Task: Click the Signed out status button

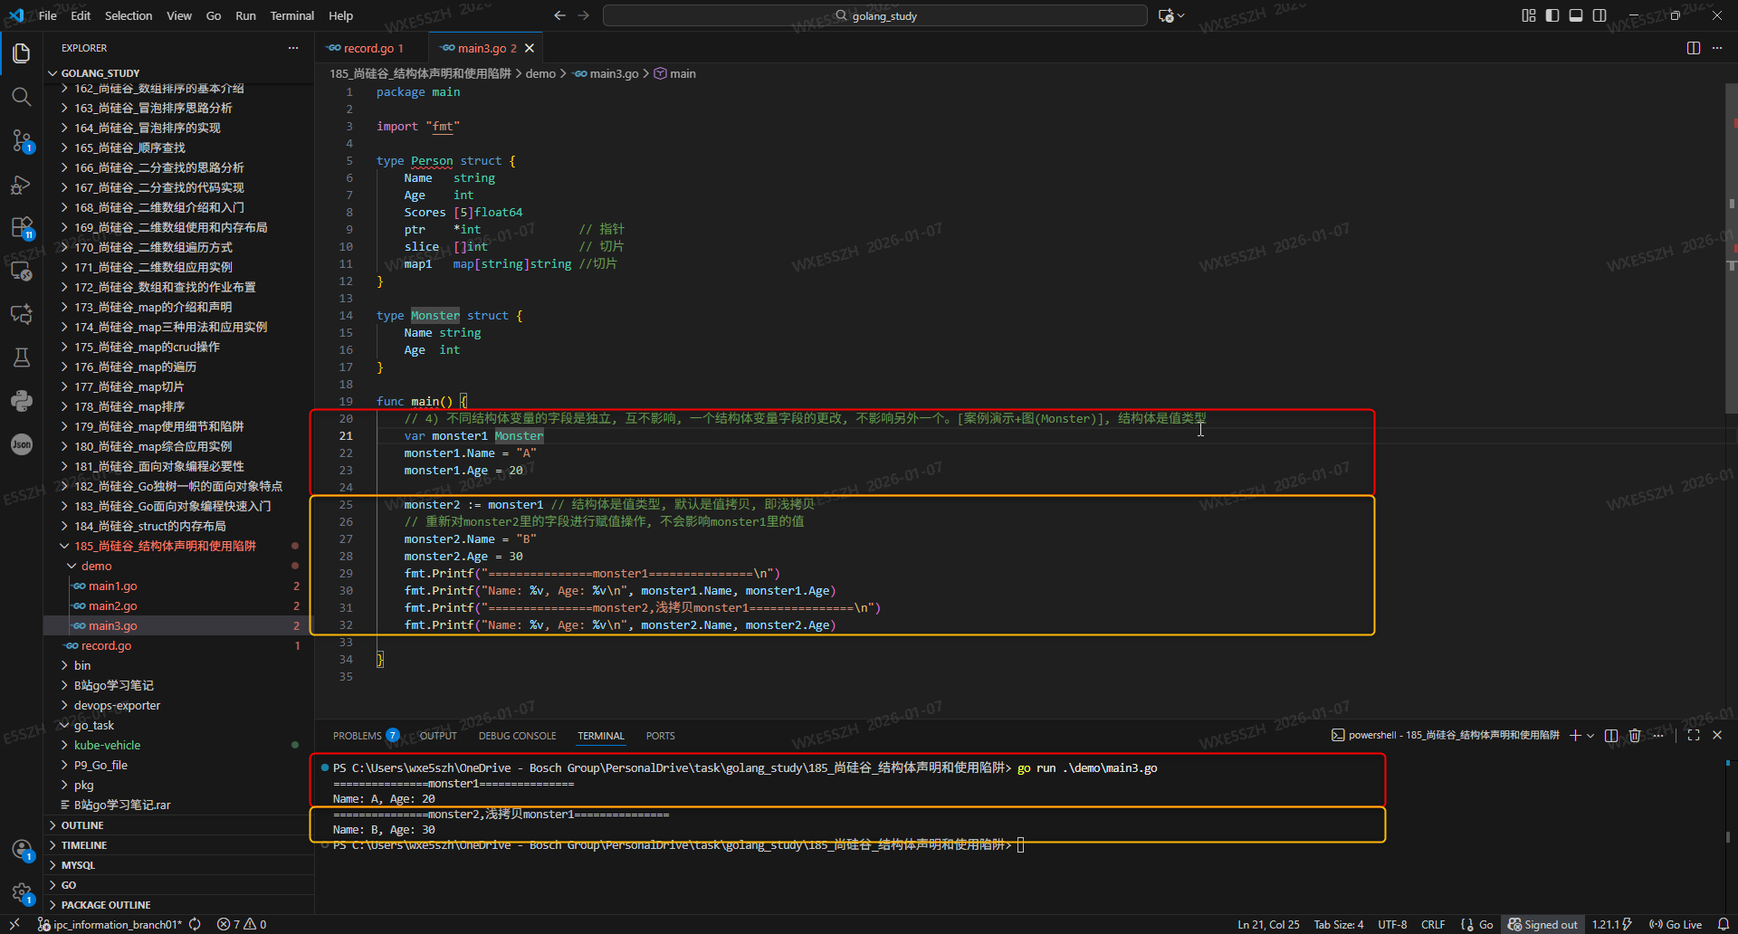Action: click(1542, 925)
